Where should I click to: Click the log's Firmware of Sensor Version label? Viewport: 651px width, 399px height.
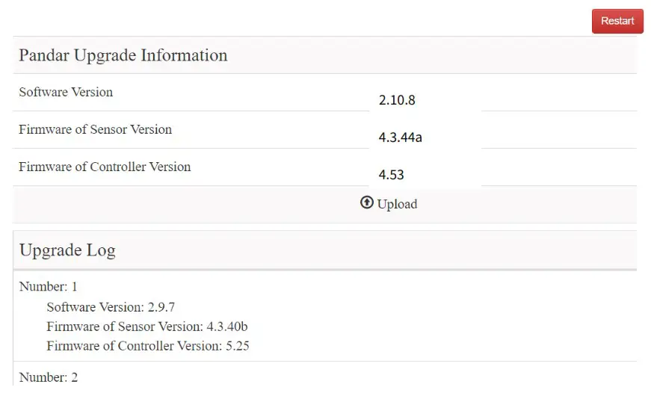(x=123, y=327)
